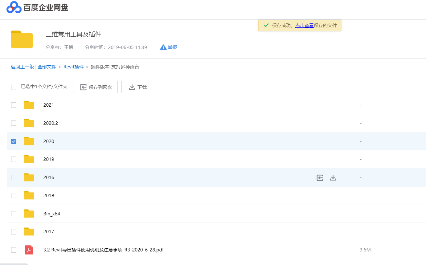Click the 保存到网盘 button
Image resolution: width=426 pixels, height=265 pixels.
pos(95,87)
